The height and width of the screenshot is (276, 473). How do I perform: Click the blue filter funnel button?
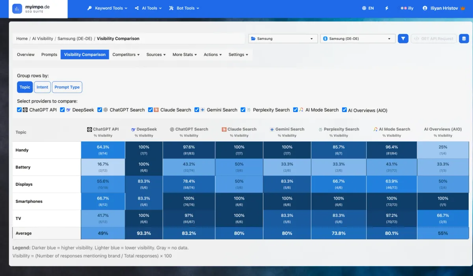[x=403, y=39]
